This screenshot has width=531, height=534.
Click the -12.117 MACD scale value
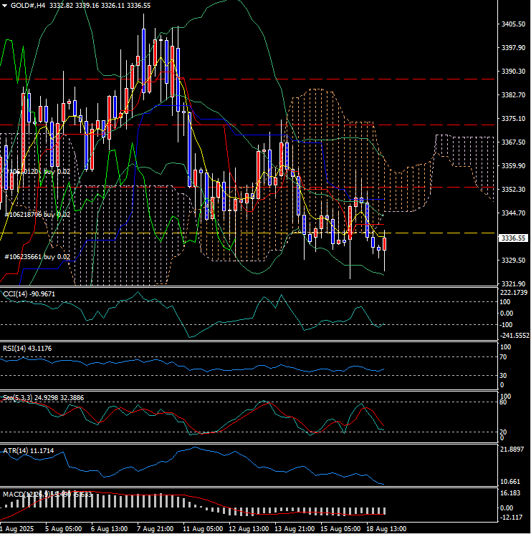[x=511, y=518]
